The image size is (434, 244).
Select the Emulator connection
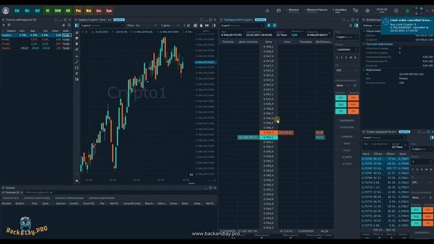340,11
